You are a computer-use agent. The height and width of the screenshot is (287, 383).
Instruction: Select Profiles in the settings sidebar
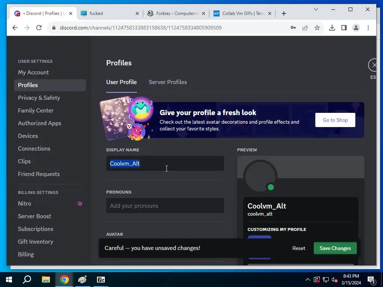click(50, 85)
